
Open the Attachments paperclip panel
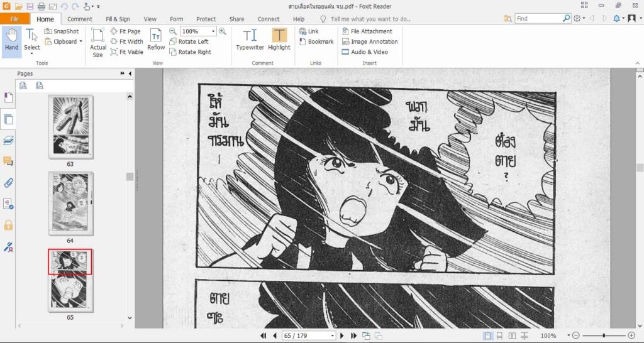8,183
